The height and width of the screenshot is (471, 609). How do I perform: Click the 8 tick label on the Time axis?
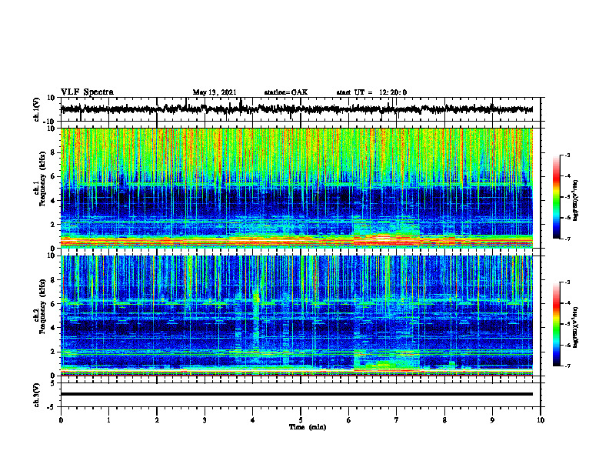(444, 420)
